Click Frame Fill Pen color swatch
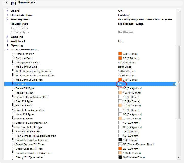Viewport: 184px width, 163px height. point(120,93)
